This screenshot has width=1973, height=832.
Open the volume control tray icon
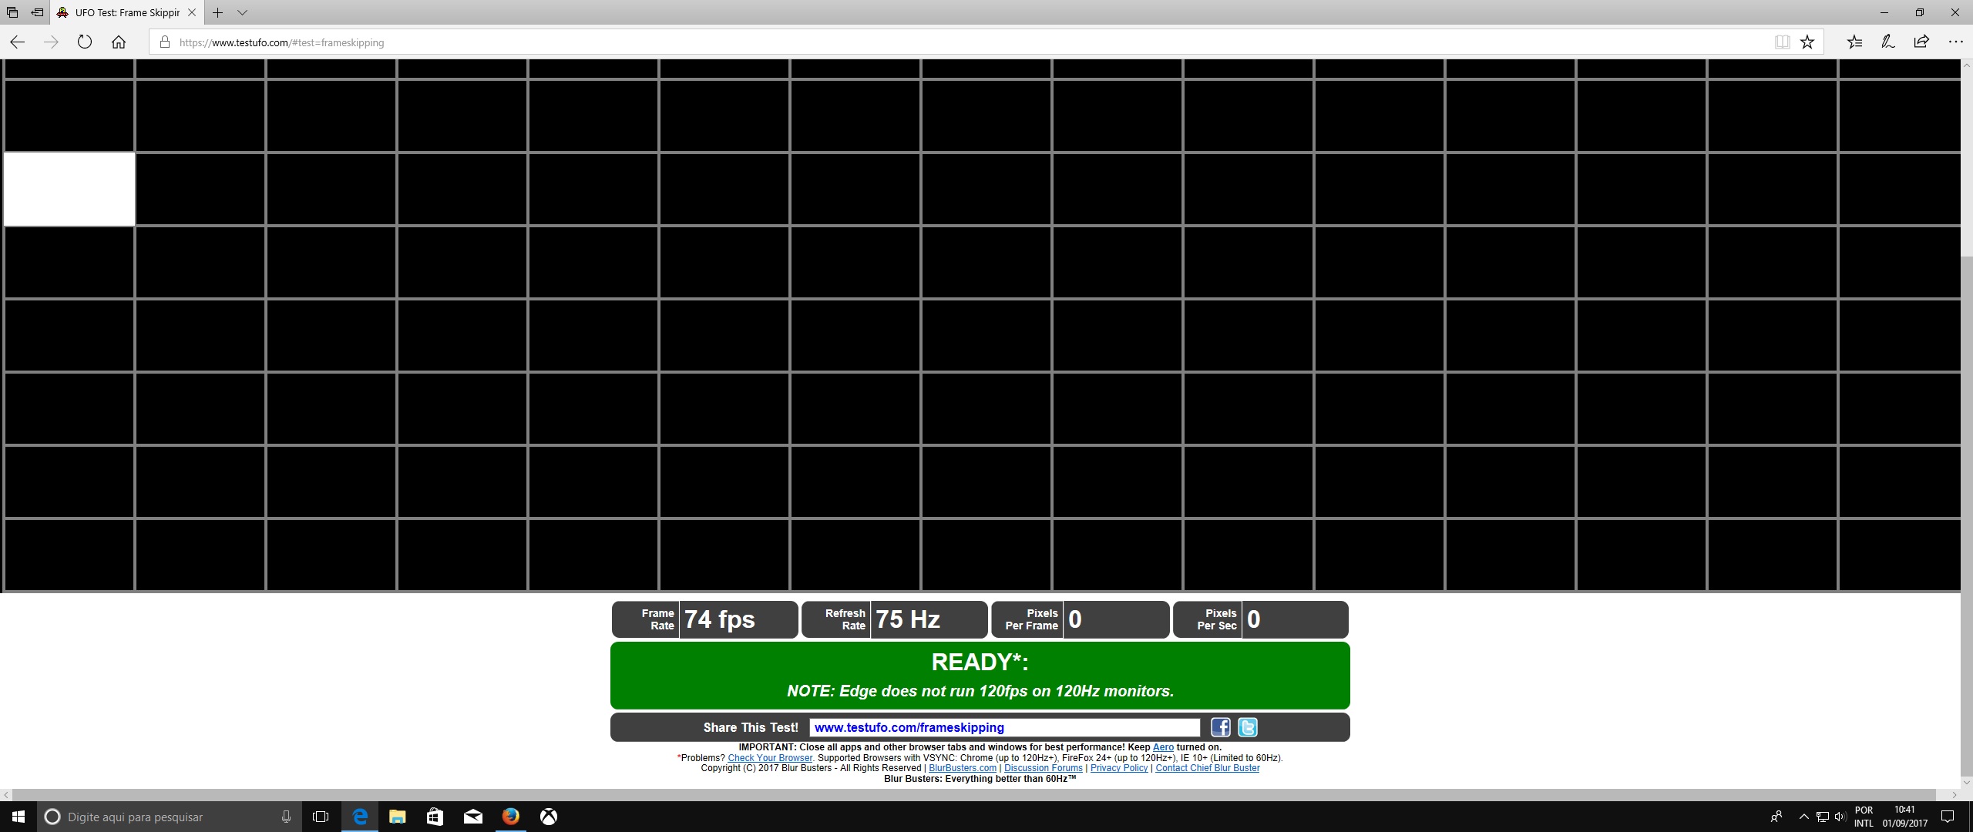tap(1840, 817)
